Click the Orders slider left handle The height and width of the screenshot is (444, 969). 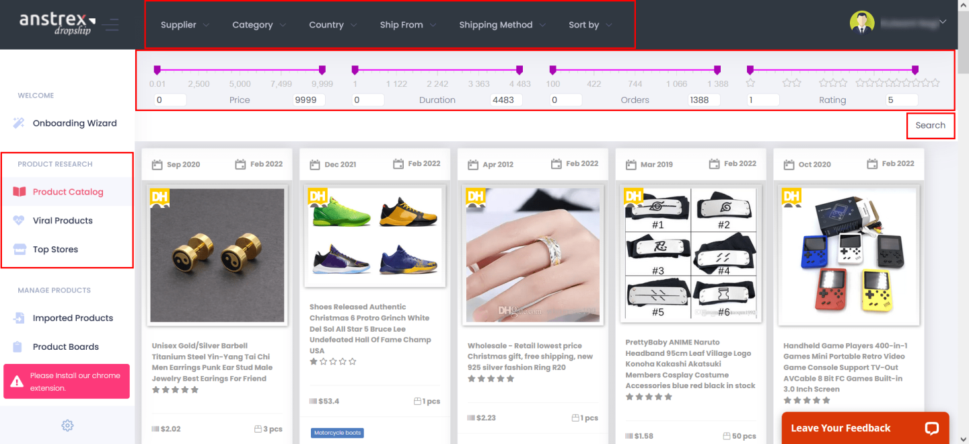[x=552, y=69]
